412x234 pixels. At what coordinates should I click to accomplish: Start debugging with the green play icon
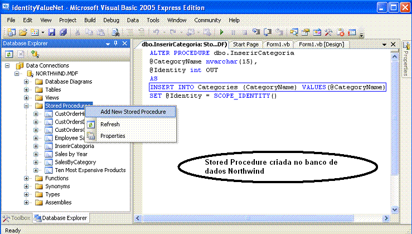222,32
